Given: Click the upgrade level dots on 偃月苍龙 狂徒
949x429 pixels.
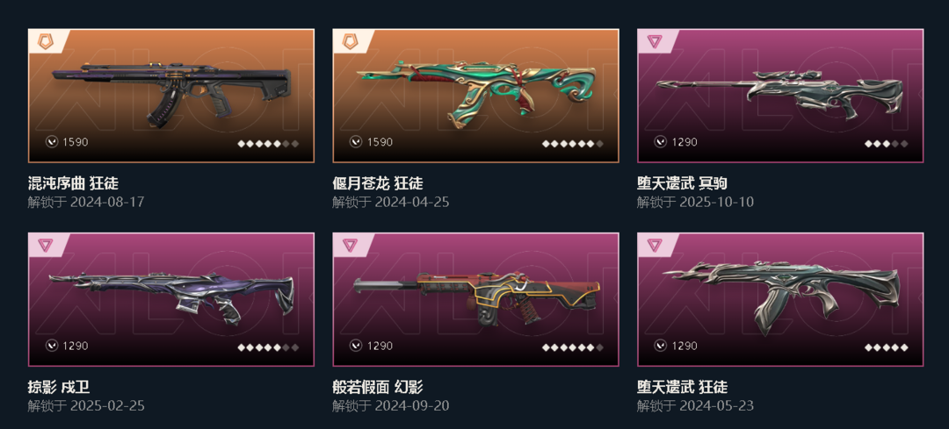Looking at the screenshot, I should (x=572, y=144).
